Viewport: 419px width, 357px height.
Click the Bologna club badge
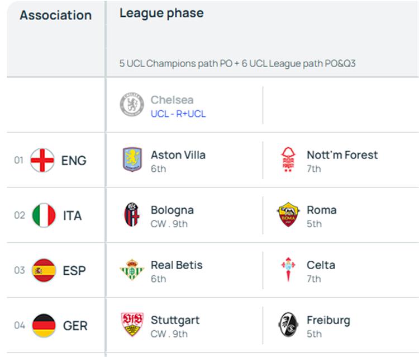pyautogui.click(x=132, y=215)
